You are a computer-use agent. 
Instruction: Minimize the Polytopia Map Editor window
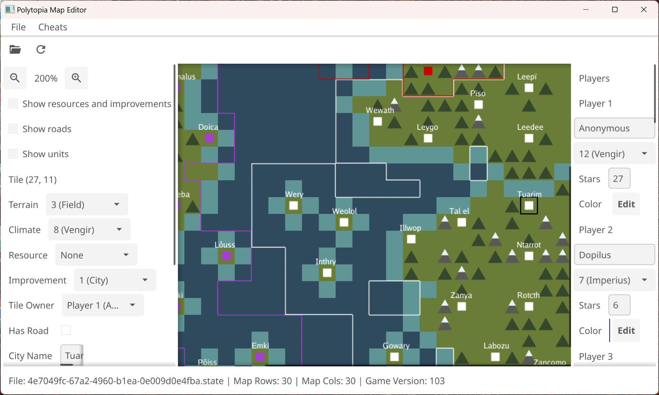pyautogui.click(x=586, y=10)
